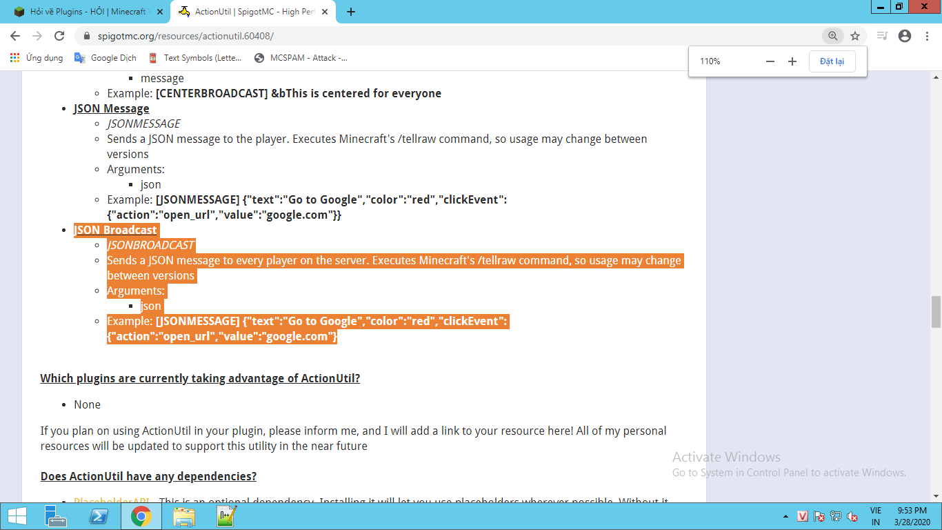Increase page zoom with plus button
The width and height of the screenshot is (942, 530).
point(792,61)
